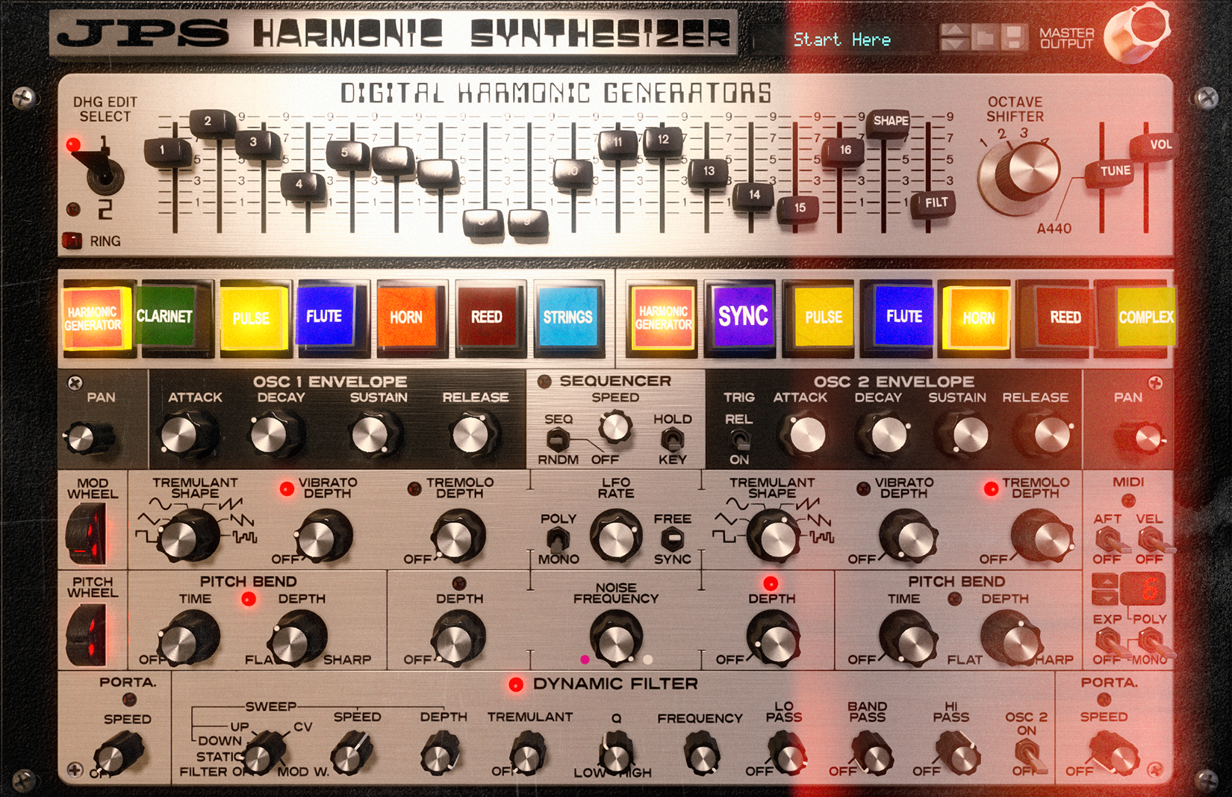
Task: Flip the SEQ / RNDM sequencer switch
Action: 557,439
